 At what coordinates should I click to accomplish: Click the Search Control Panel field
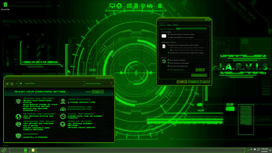pos(99,83)
